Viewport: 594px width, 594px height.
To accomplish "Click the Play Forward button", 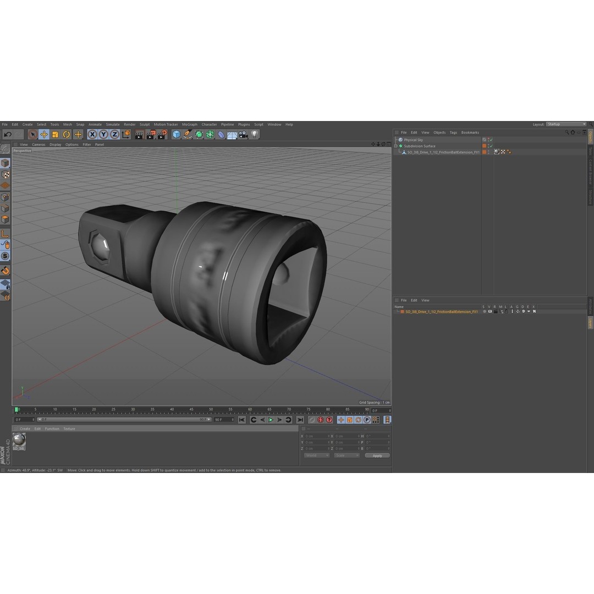I will (271, 420).
